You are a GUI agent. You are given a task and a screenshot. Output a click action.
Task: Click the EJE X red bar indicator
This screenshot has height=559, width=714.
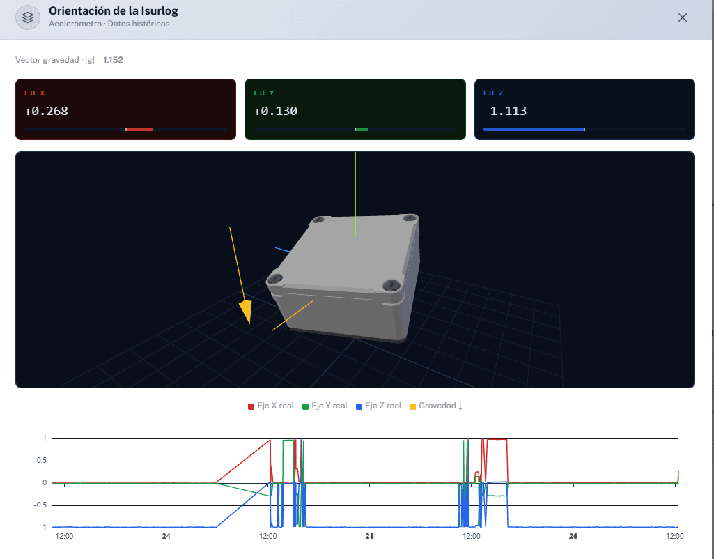(139, 130)
